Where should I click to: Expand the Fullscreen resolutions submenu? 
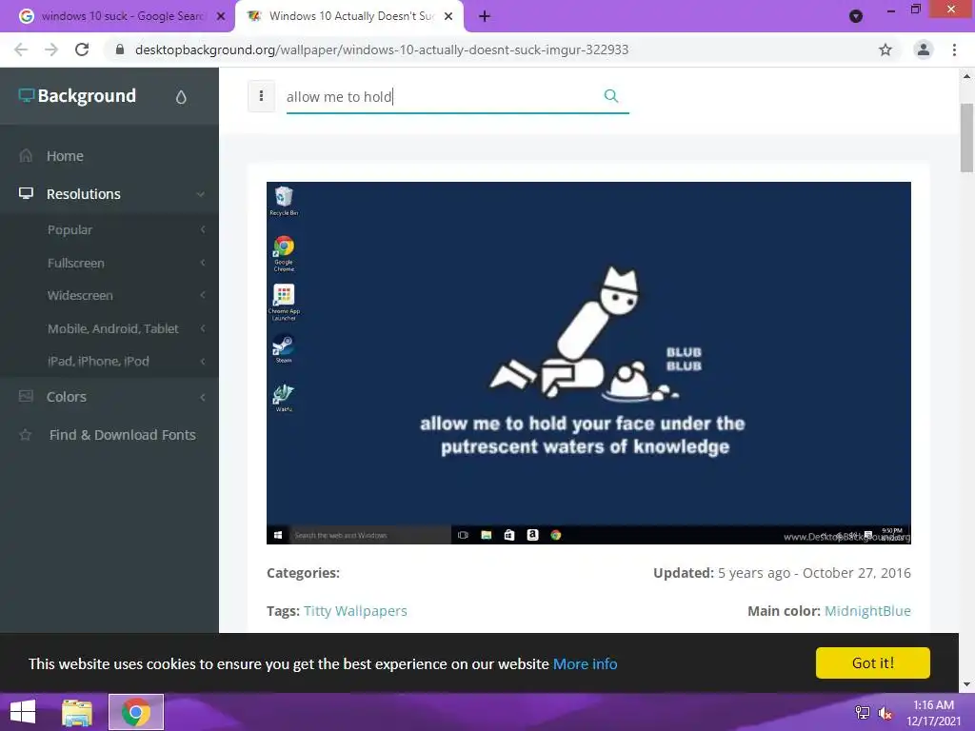109,263
